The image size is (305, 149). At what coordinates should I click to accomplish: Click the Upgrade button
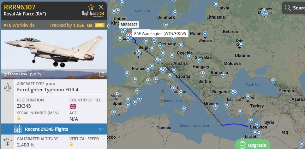(253, 145)
